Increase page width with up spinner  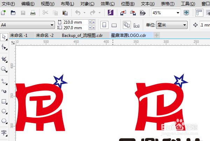(x=93, y=22)
